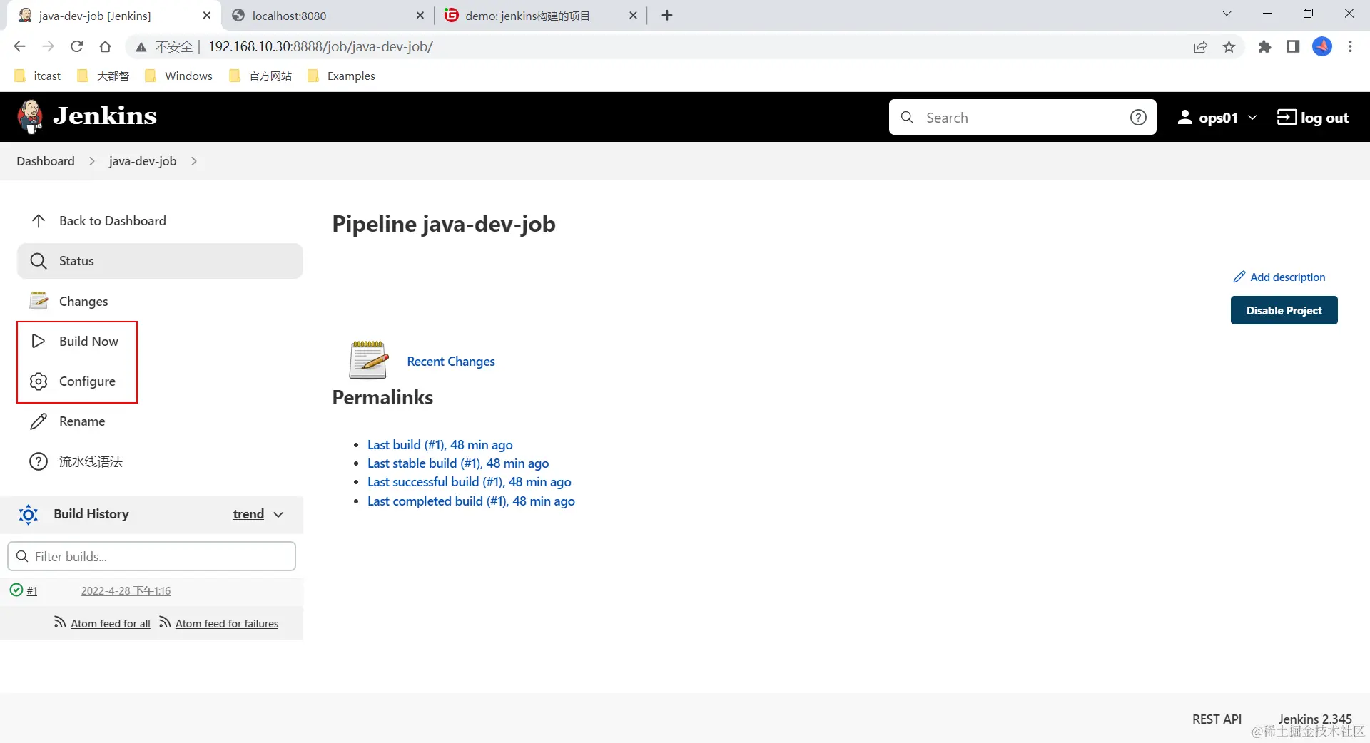
Task: Click the Jenkins title text in the header
Action: pos(105,116)
